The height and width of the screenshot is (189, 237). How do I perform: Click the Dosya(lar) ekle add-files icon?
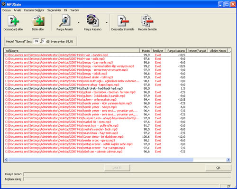[x=13, y=21]
